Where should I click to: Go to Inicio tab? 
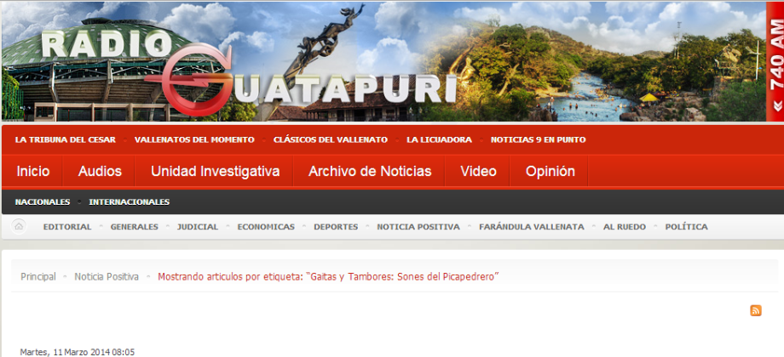33,171
